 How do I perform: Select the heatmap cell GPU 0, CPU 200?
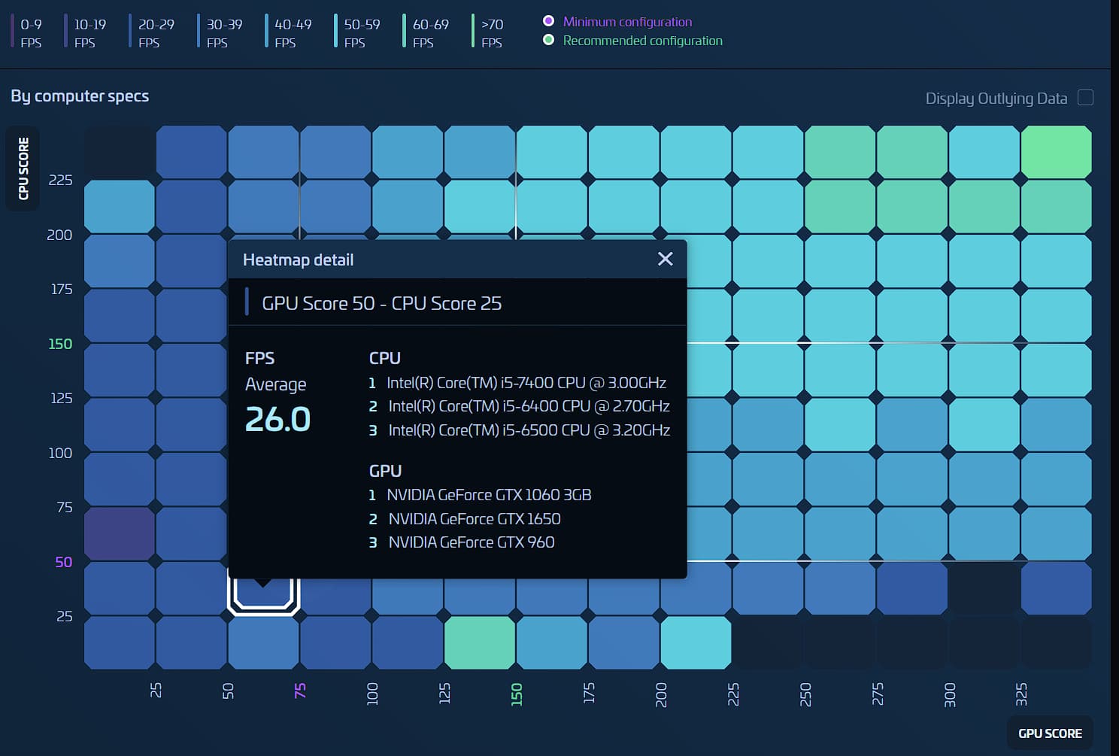(x=120, y=207)
